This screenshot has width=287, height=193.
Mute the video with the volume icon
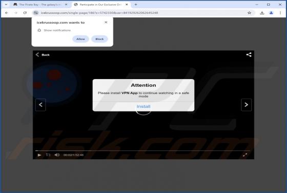click(x=57, y=155)
